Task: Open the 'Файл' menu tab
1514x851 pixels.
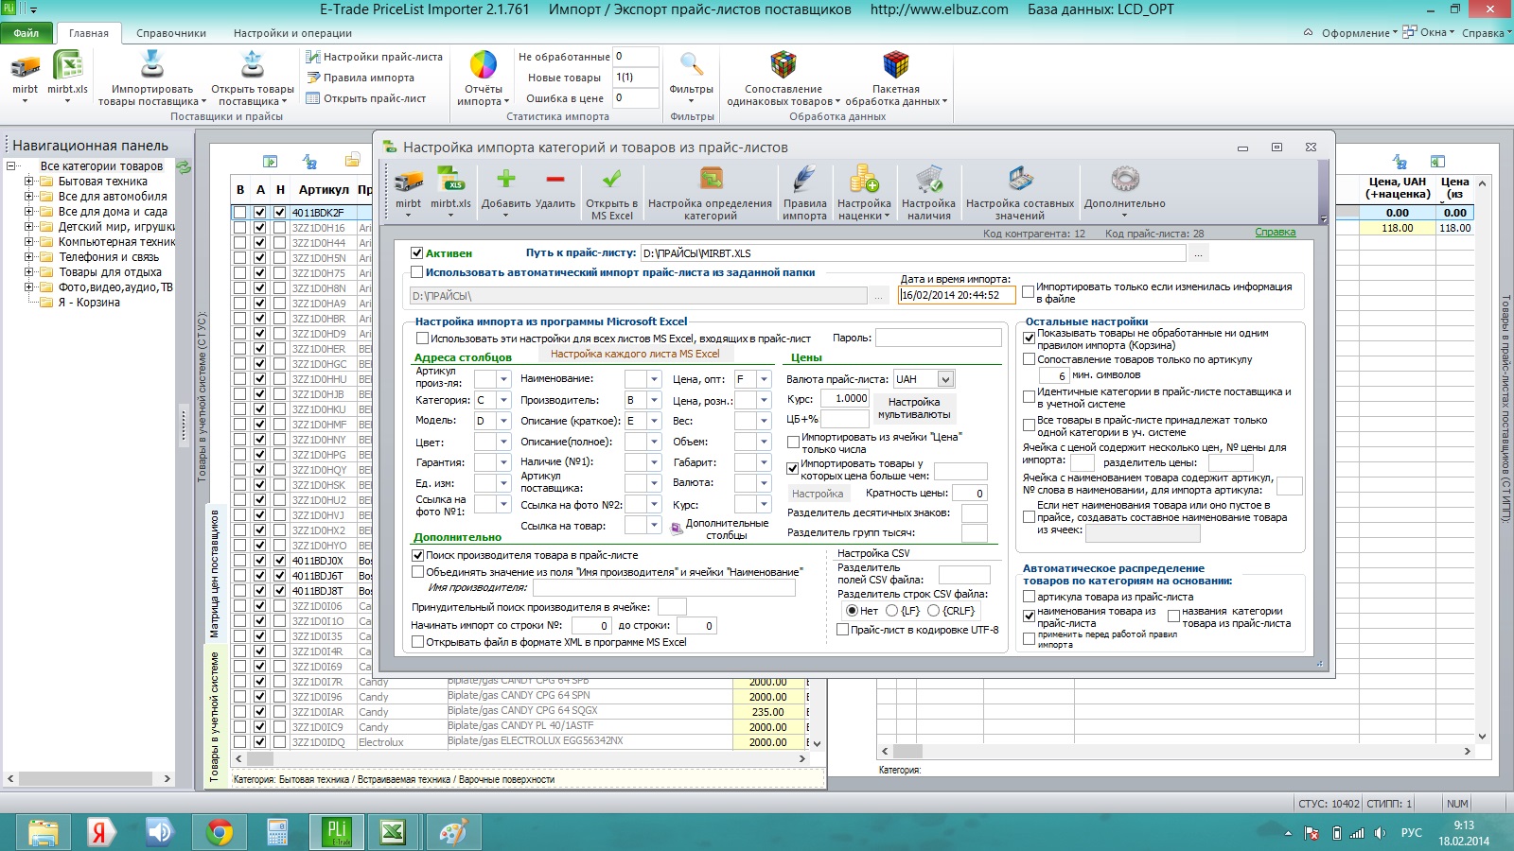Action: tap(26, 33)
